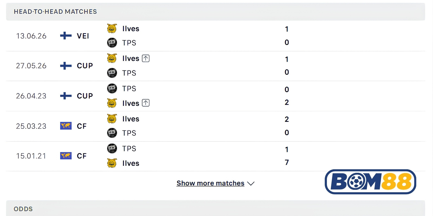Click TPS logo in 13.06.26 match
This screenshot has width=433, height=216.
[x=112, y=43]
